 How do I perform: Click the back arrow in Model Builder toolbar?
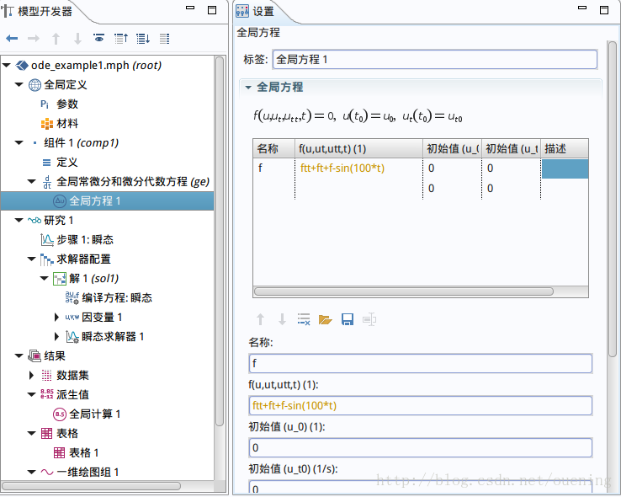12,39
